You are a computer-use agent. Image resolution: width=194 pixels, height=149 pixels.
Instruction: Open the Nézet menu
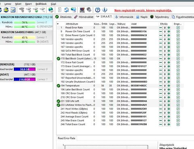pos(18,4)
